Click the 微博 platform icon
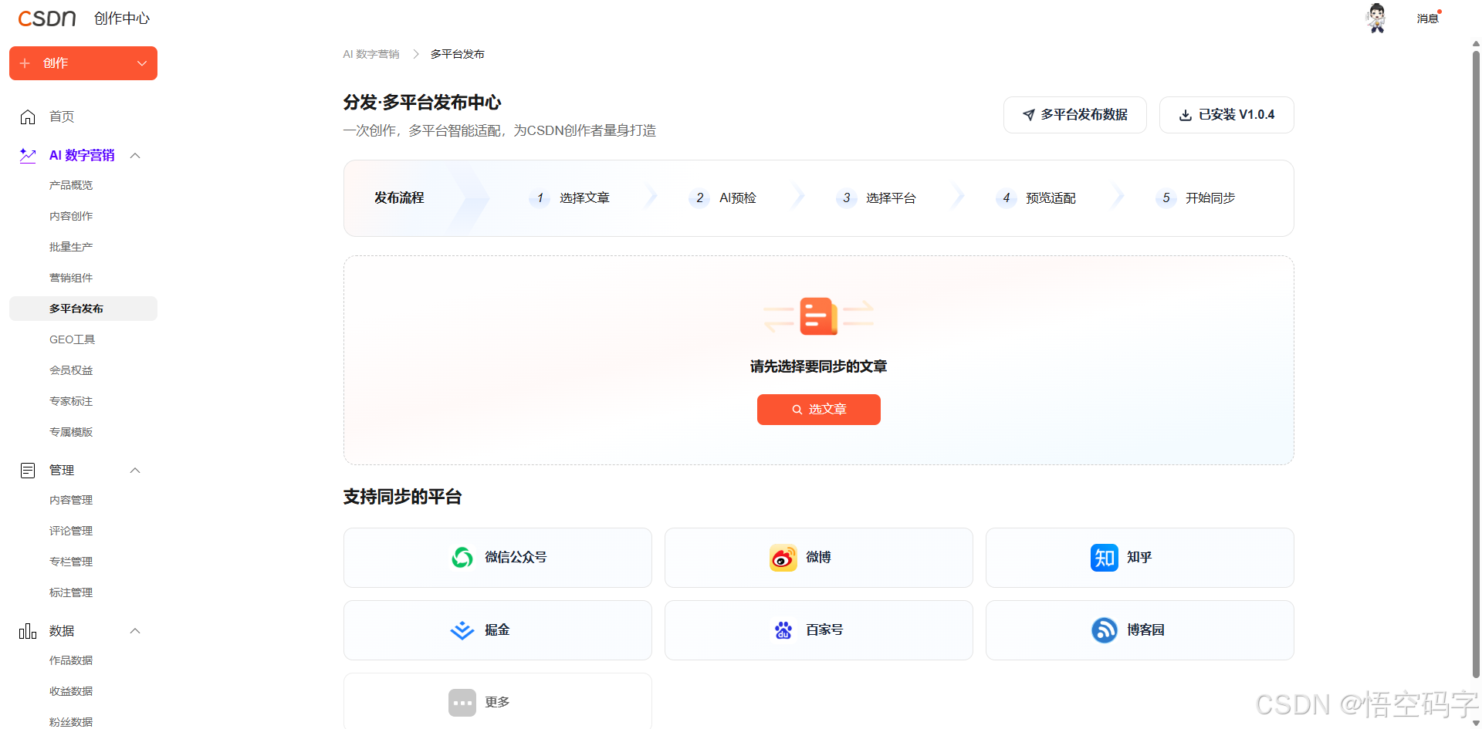The width and height of the screenshot is (1482, 729). 783,557
